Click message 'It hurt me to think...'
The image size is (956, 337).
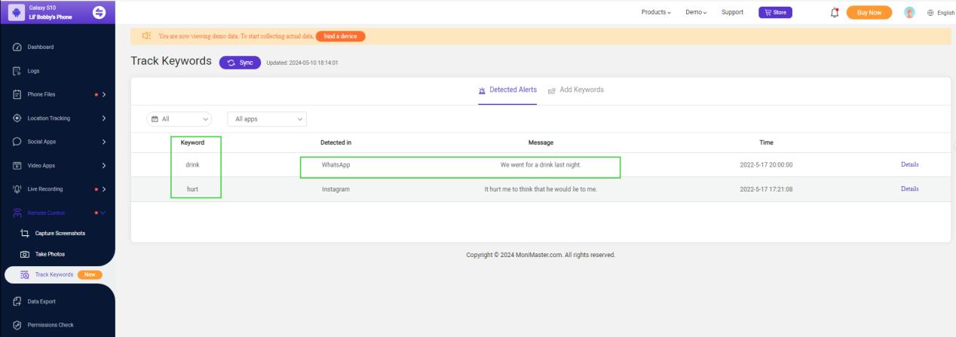click(541, 188)
